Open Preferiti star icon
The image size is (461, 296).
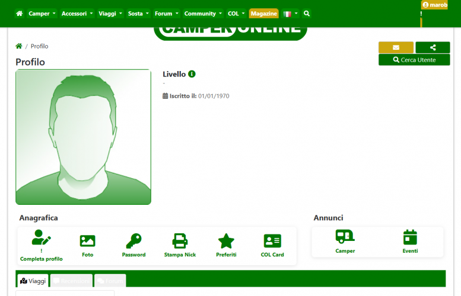(226, 240)
